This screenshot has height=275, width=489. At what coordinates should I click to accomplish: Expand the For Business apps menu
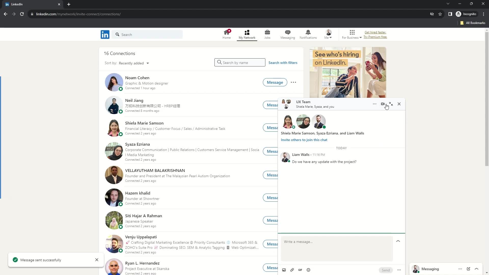point(352,34)
